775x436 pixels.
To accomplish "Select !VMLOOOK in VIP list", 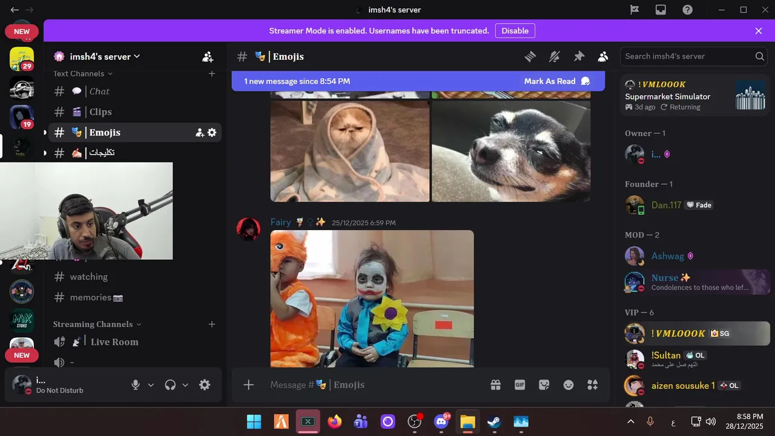I will 695,334.
